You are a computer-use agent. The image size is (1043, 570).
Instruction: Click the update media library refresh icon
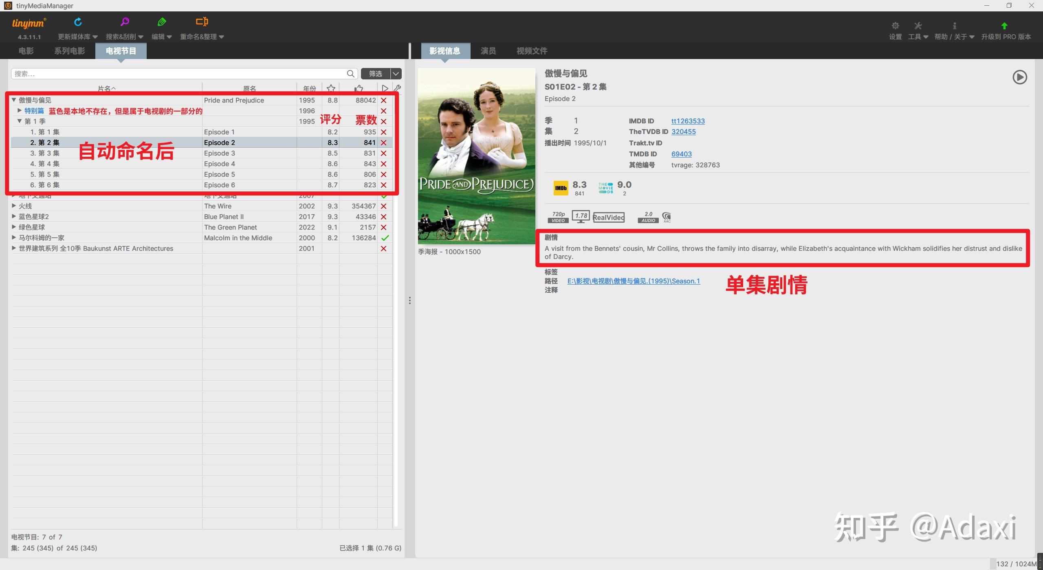(x=78, y=22)
